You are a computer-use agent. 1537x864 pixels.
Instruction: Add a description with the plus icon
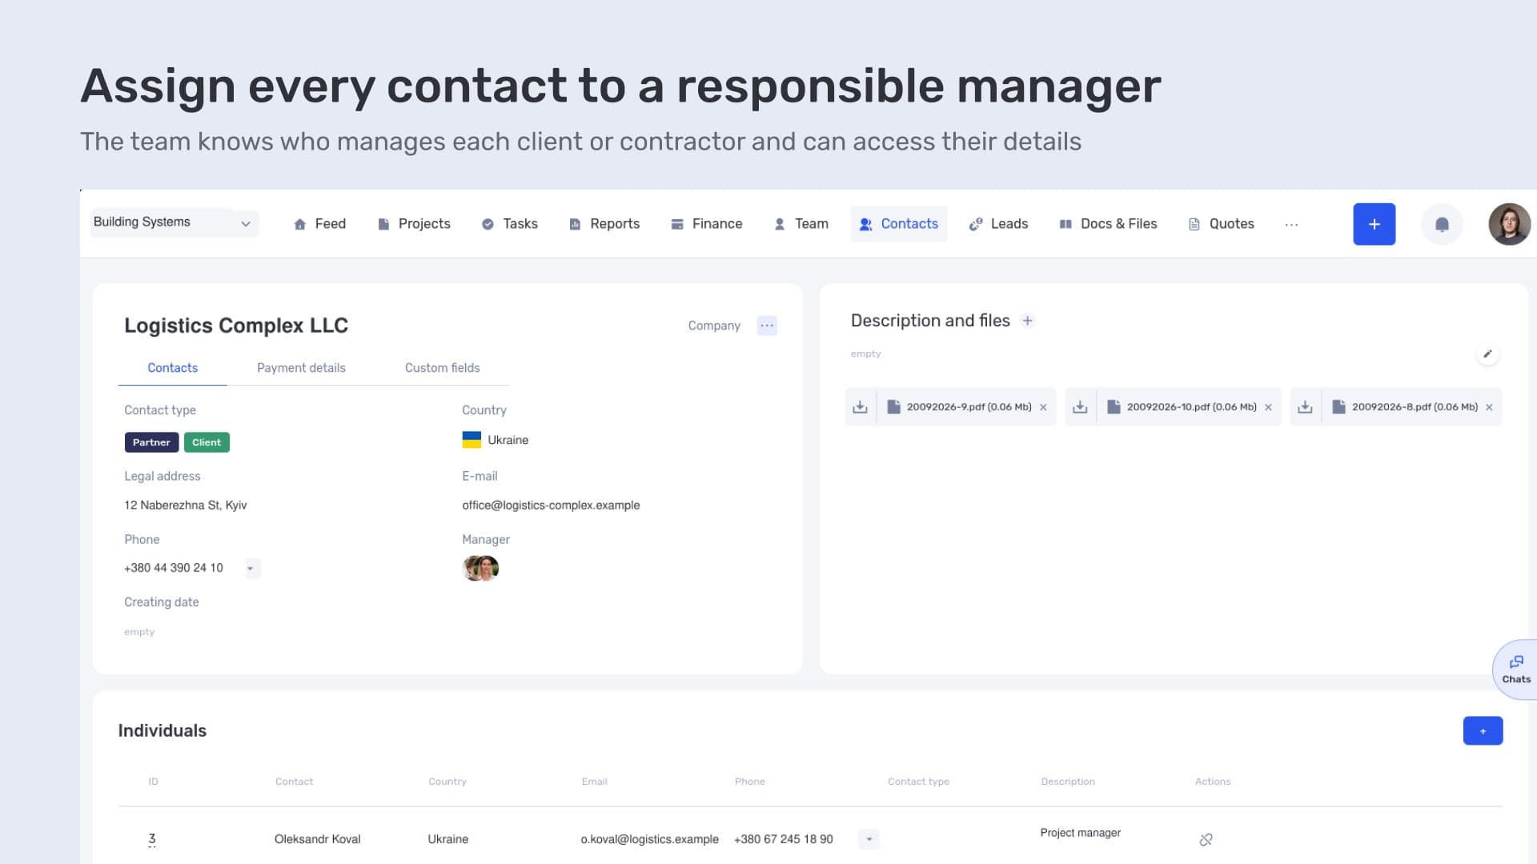(x=1027, y=321)
